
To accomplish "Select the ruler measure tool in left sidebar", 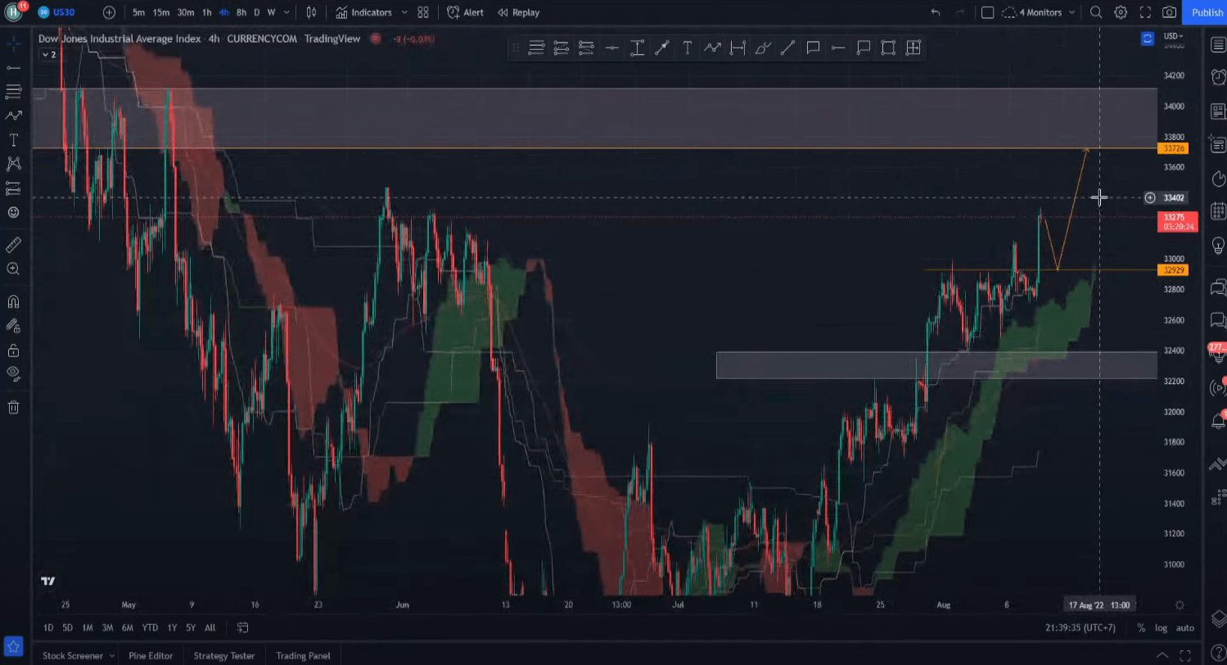I will (x=13, y=245).
